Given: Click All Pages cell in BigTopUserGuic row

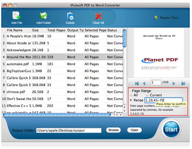Looking at the screenshot, I should point(95,71).
